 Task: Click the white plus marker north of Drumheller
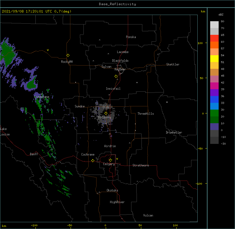tap(167, 102)
